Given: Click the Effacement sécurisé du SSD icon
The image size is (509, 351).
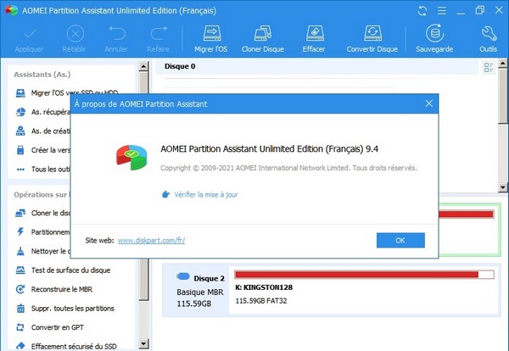Looking at the screenshot, I should click(x=20, y=346).
